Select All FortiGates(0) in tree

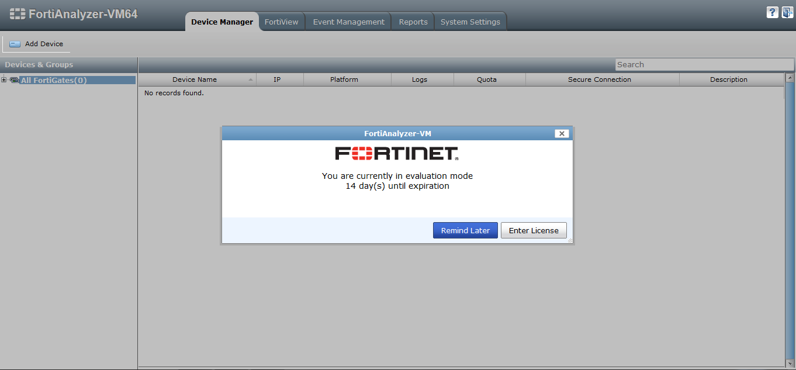click(54, 80)
